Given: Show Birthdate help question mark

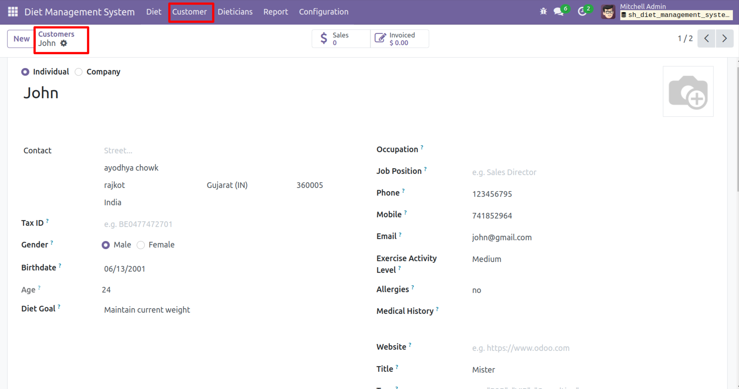Looking at the screenshot, I should coord(60,266).
